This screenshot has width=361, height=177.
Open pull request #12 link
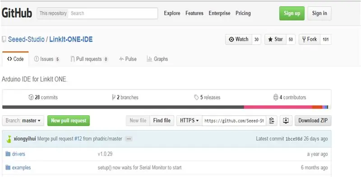78,139
